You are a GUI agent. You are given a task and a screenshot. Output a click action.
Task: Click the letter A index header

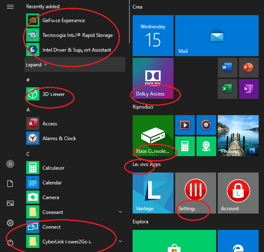pyautogui.click(x=28, y=110)
